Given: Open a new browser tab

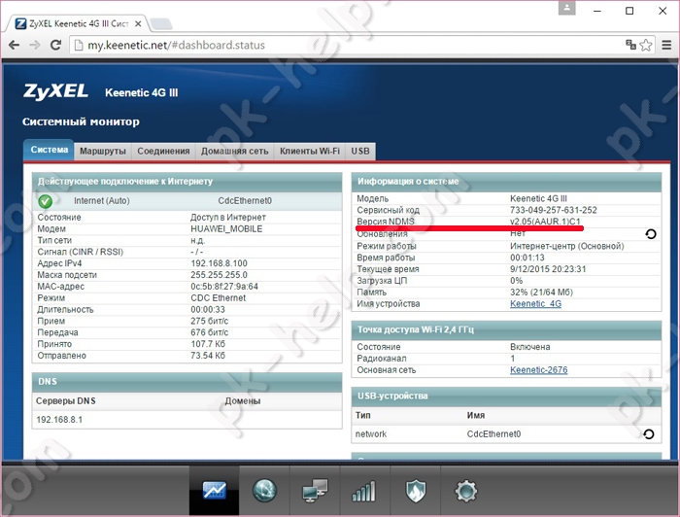Looking at the screenshot, I should 161,24.
